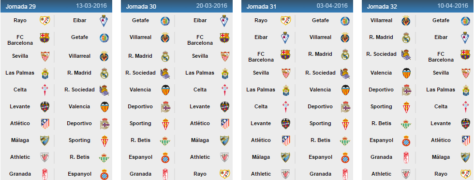Click the Sporting crest in Jornada 32
Viewport: 475px width, 180px height.
[406, 107]
